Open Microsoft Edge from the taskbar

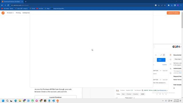[x=16, y=101]
